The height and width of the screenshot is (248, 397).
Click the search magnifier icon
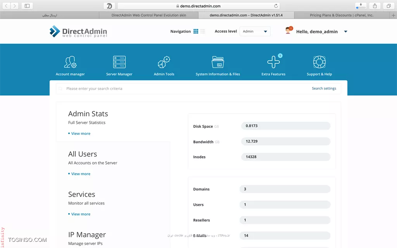60,89
